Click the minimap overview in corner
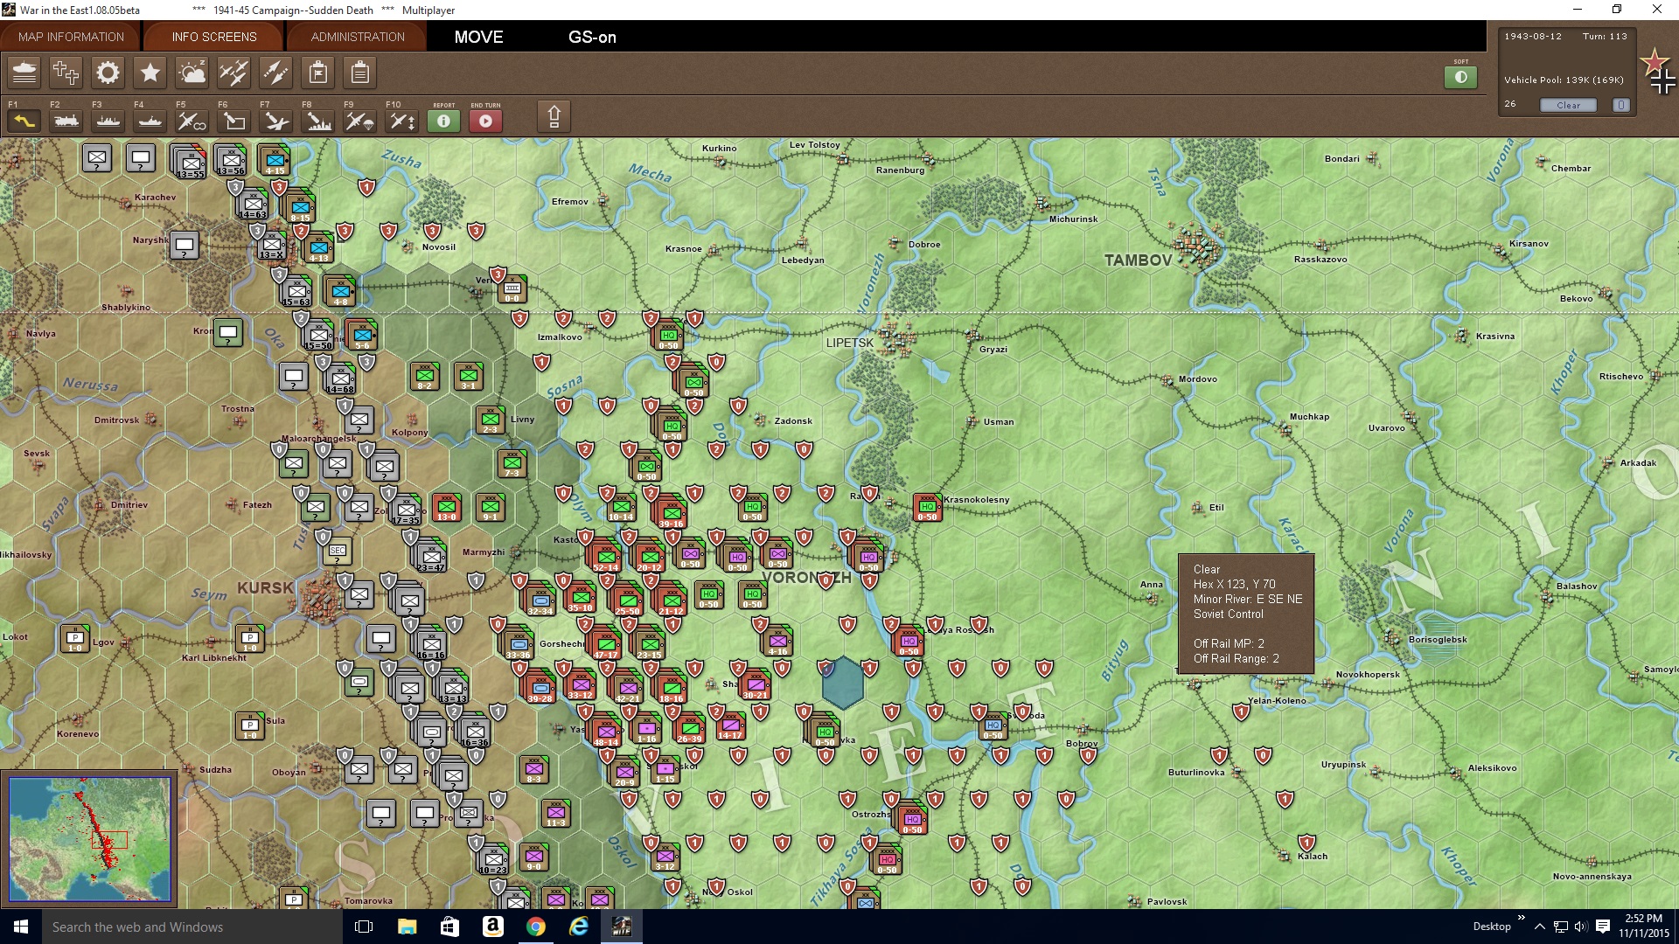This screenshot has width=1679, height=944. point(89,839)
